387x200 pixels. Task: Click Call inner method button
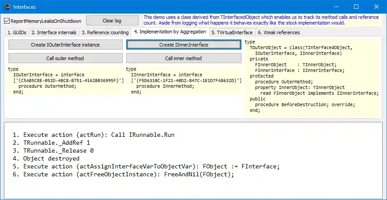(x=184, y=58)
